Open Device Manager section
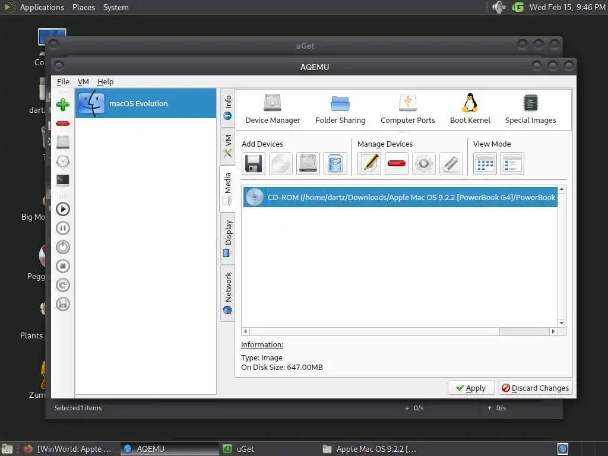Screen dimensions: 608x456 pyautogui.click(x=273, y=109)
